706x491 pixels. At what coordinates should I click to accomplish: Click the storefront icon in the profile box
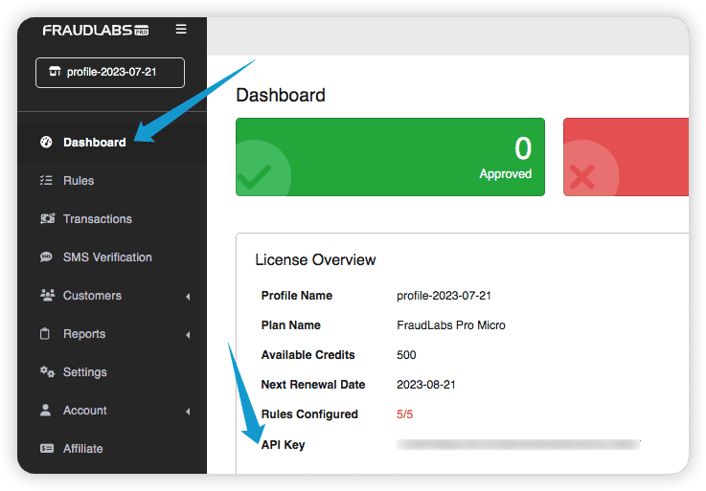(x=55, y=72)
